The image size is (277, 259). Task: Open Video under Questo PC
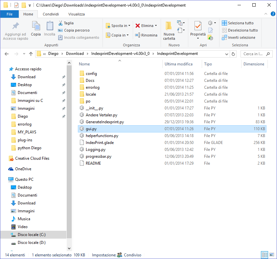point(19,227)
